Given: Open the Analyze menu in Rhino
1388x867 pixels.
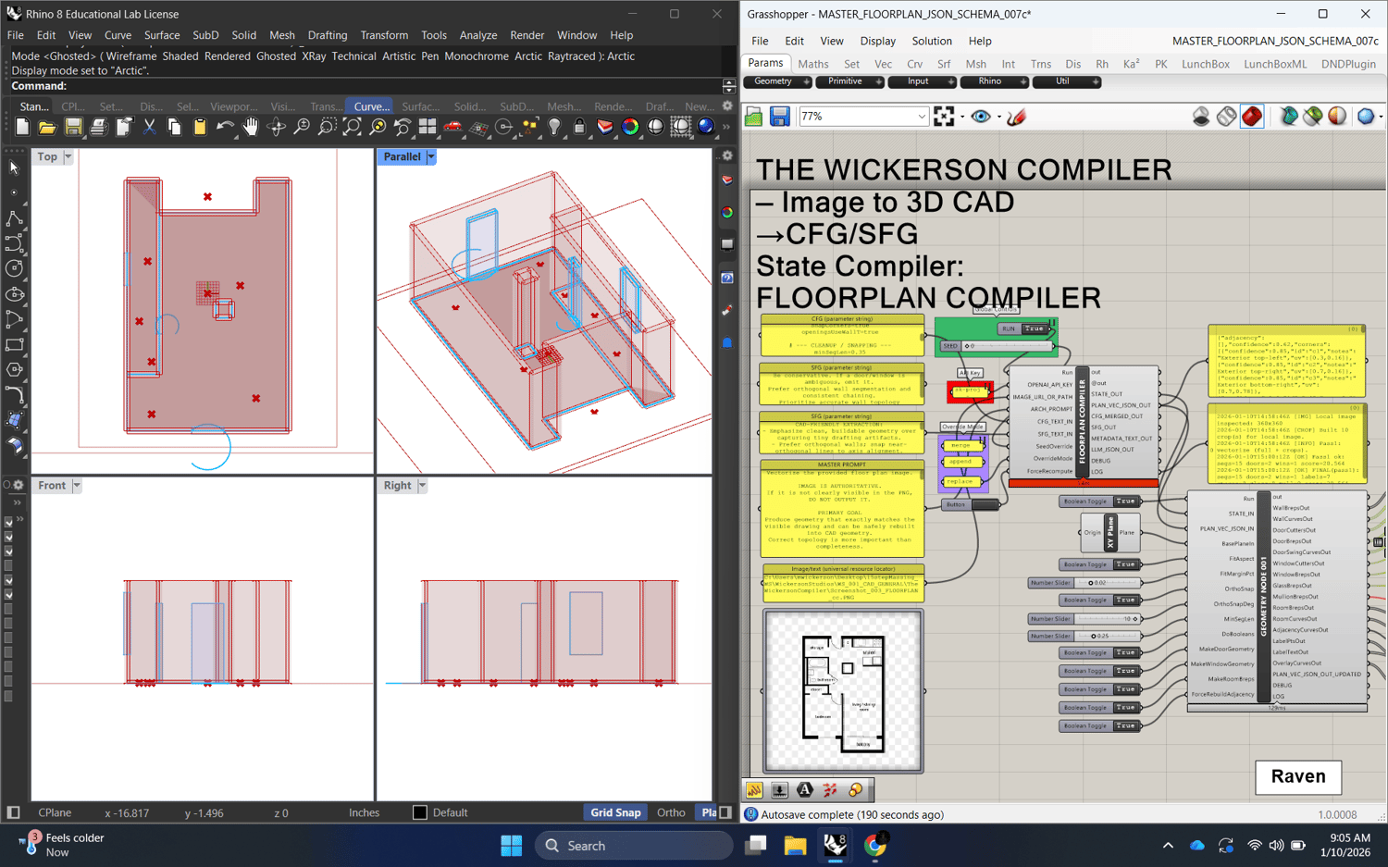Looking at the screenshot, I should point(478,35).
